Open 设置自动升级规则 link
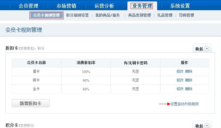The width and height of the screenshot is (221, 128). pyautogui.click(x=185, y=104)
